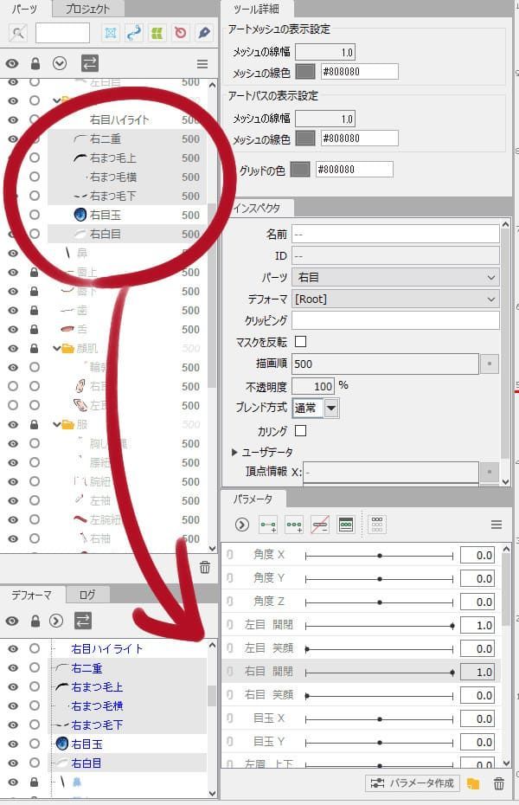Select 右まつ毛上 in the Deformer list
Image resolution: width=519 pixels, height=805 pixels.
[x=97, y=687]
